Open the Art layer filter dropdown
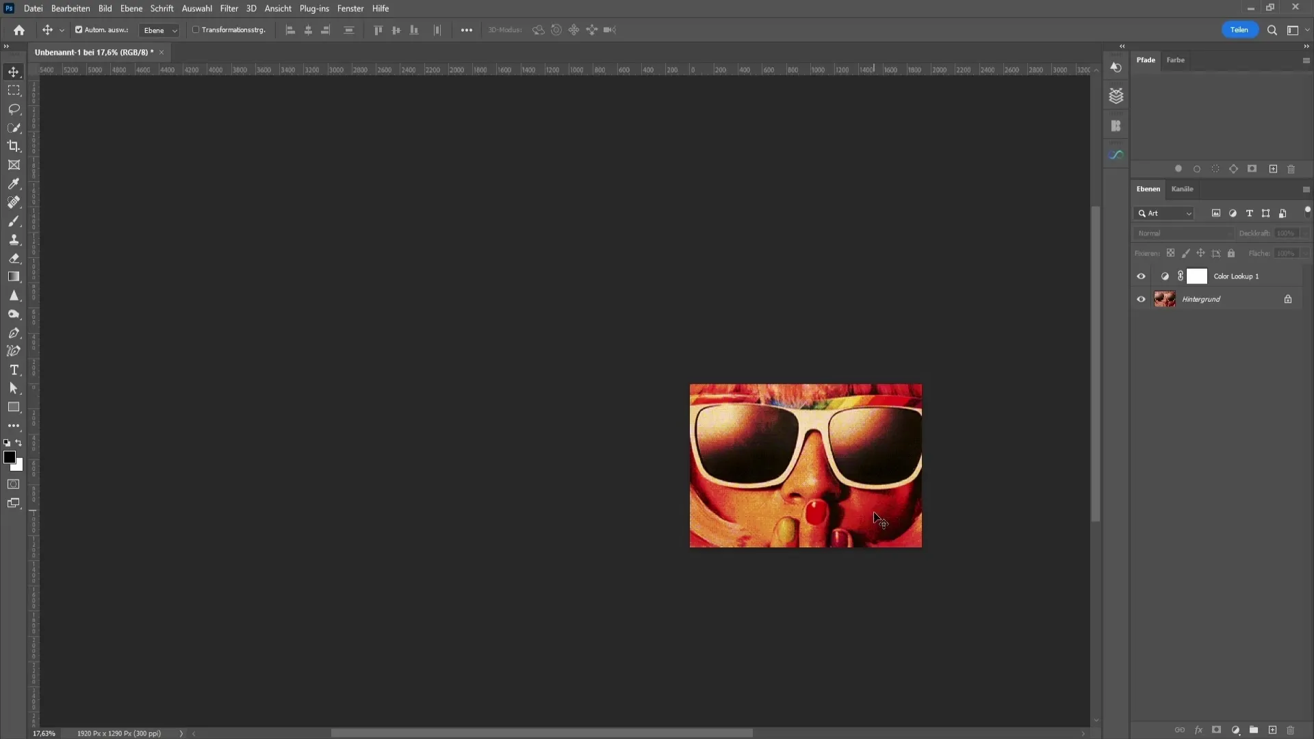The image size is (1314, 739). (1165, 213)
